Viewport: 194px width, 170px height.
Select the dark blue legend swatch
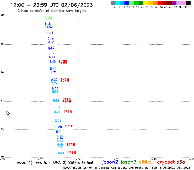[x=127, y=3]
